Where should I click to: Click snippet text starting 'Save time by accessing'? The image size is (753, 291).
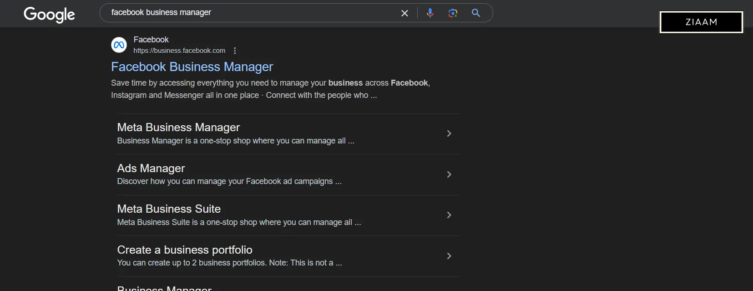pyautogui.click(x=270, y=89)
